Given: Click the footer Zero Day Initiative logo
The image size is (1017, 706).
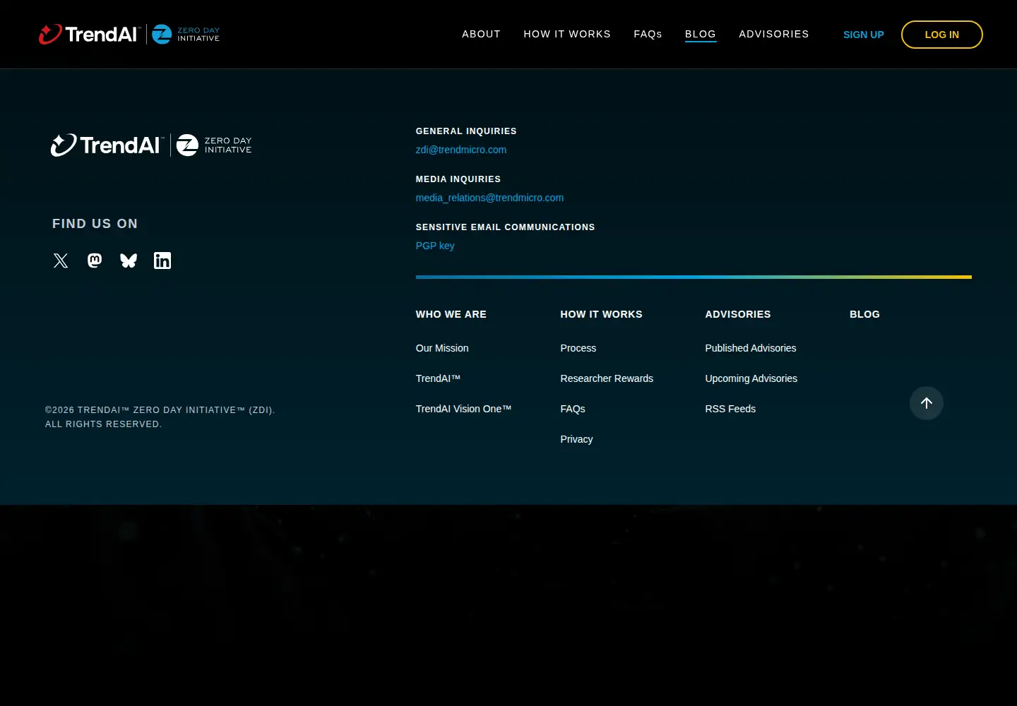Looking at the screenshot, I should pyautogui.click(x=214, y=145).
